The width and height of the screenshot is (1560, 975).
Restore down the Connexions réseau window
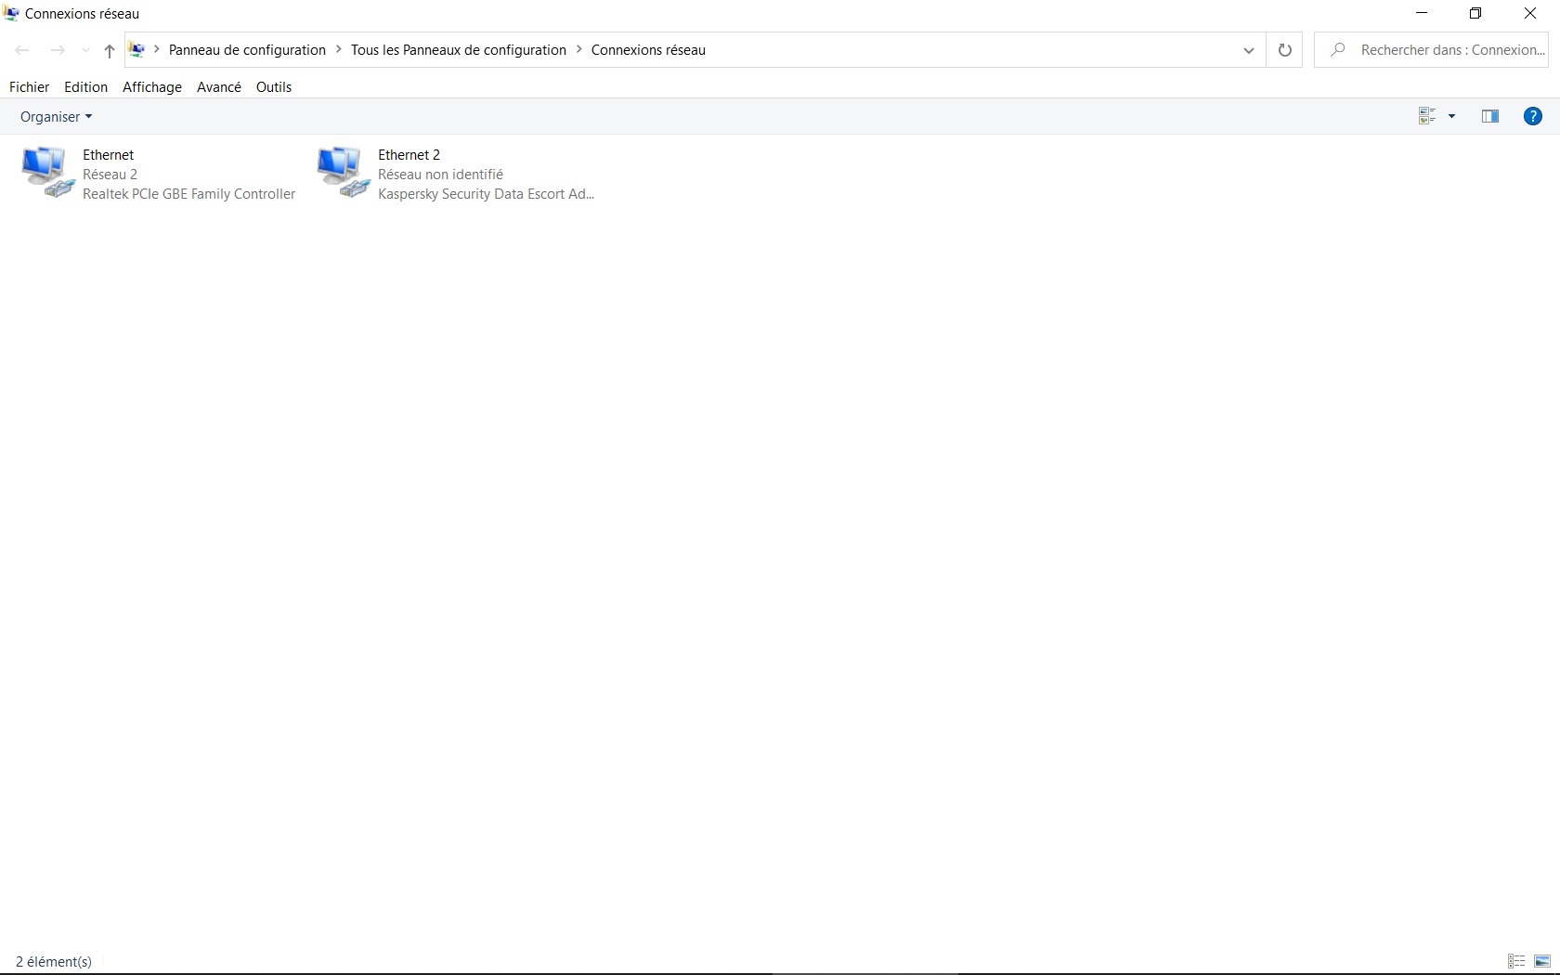pyautogui.click(x=1475, y=14)
